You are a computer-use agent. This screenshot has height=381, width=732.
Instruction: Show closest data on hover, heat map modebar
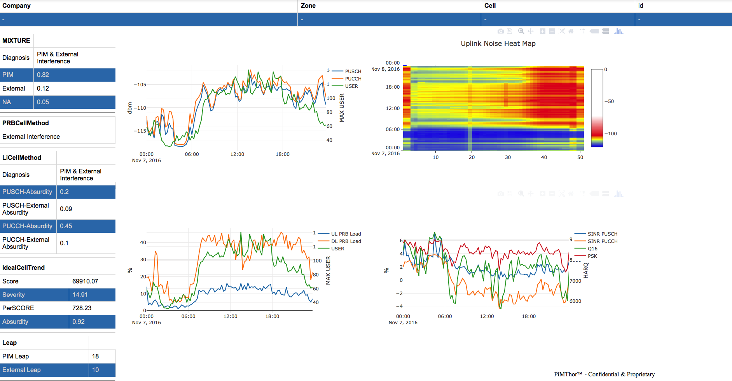pos(594,31)
